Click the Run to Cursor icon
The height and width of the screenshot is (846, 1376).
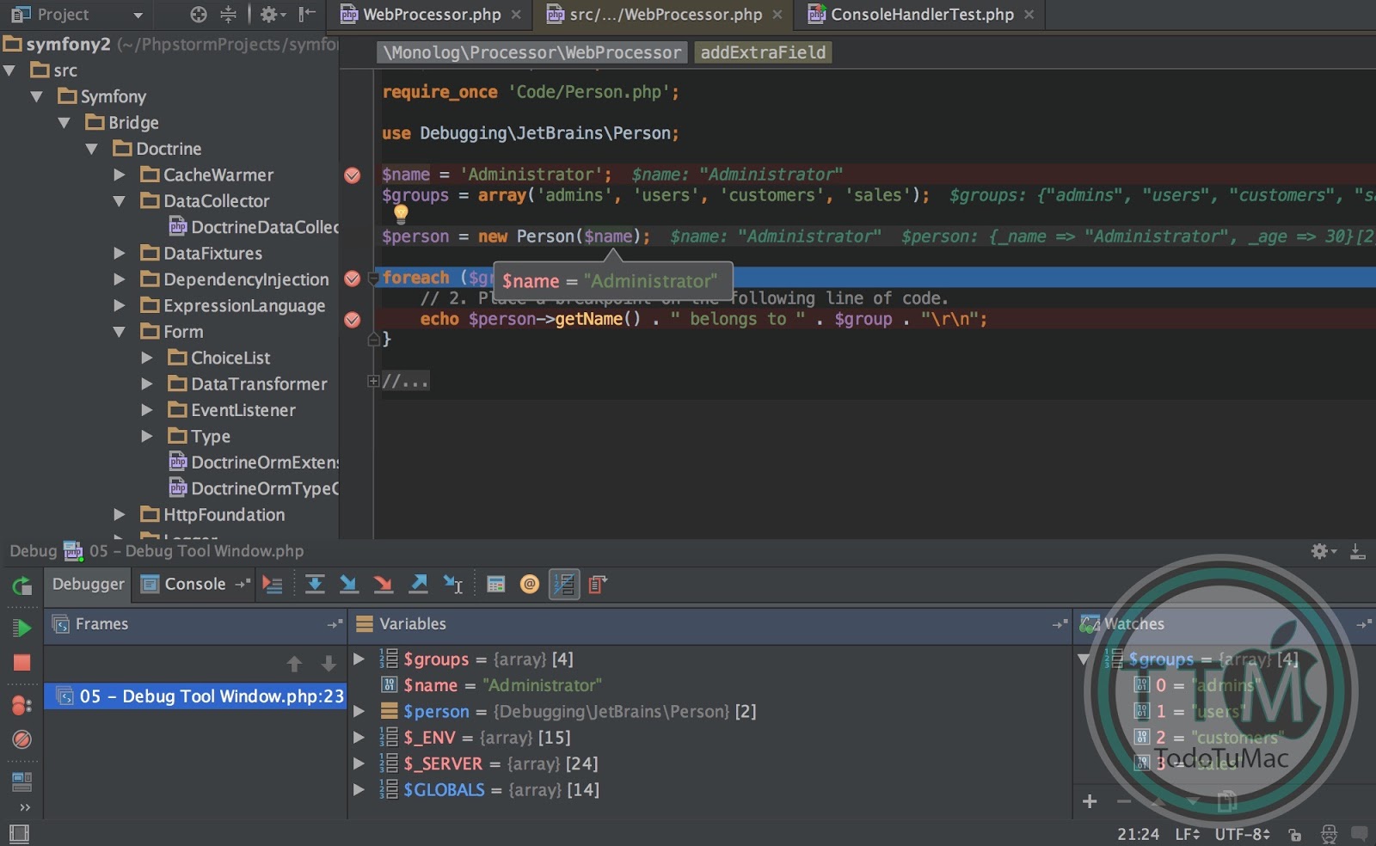[453, 585]
